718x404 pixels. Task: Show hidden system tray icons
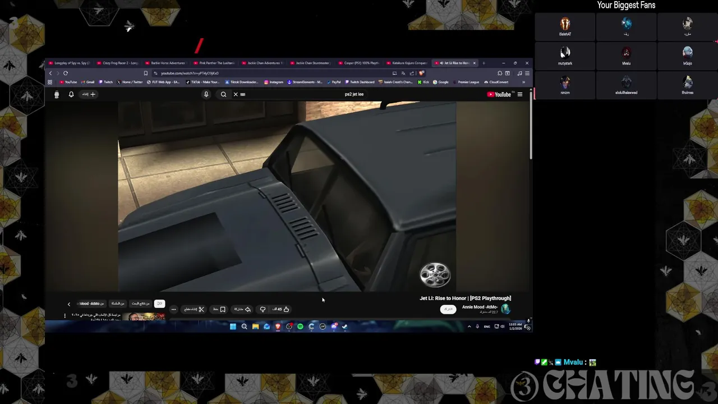[469, 327]
